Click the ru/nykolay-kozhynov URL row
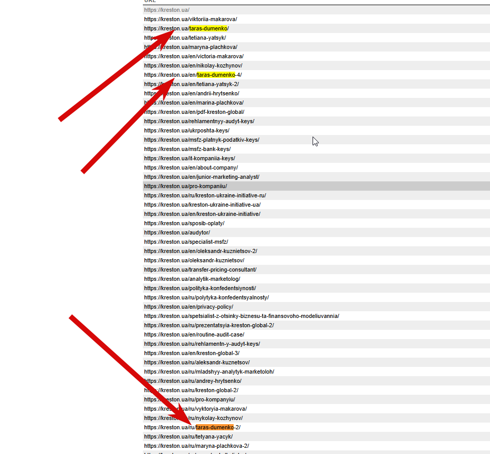490x454 pixels. click(316, 418)
